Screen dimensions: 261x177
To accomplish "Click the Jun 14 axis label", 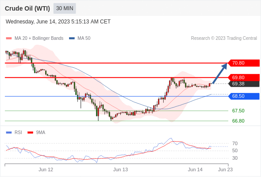I will (195, 169).
